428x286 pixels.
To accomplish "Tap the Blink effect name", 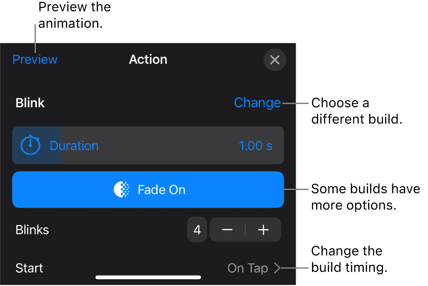I will tap(30, 103).
